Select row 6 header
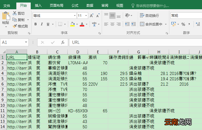Image resolution: width=202 pixels, height=130 pixels. pos(3,84)
